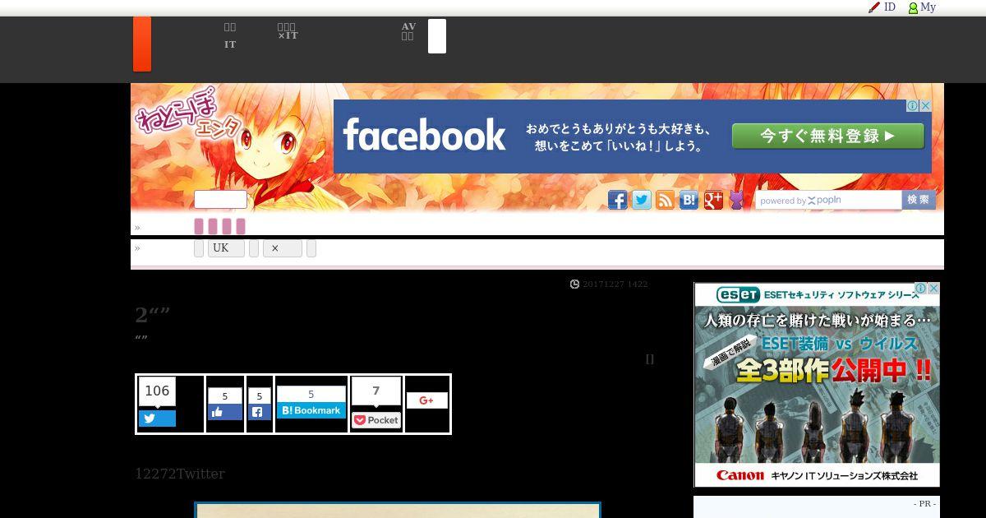
Task: Tweet article via blue Twitter share button
Action: [x=157, y=419]
